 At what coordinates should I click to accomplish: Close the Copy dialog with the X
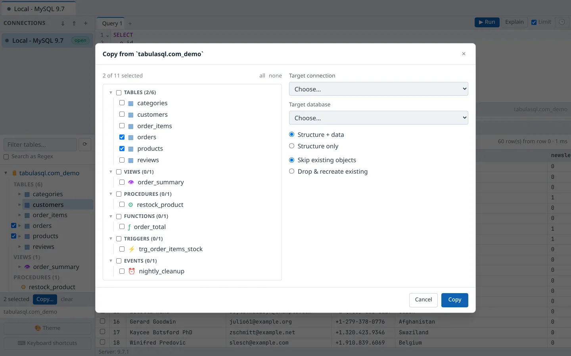coord(464,54)
